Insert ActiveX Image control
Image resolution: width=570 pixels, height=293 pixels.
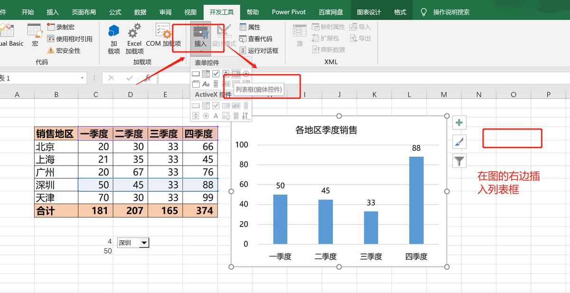226,116
